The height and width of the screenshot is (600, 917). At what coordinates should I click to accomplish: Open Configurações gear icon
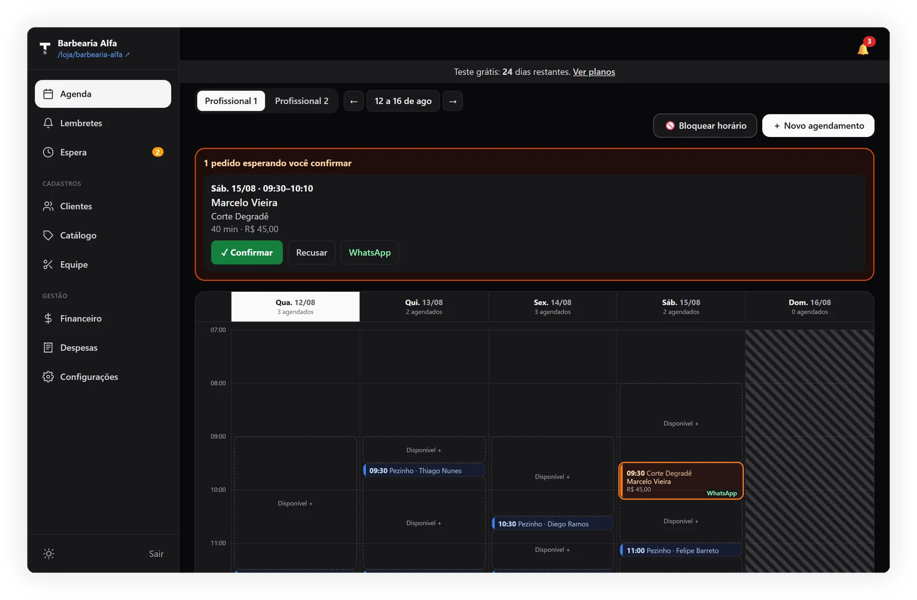click(x=48, y=377)
